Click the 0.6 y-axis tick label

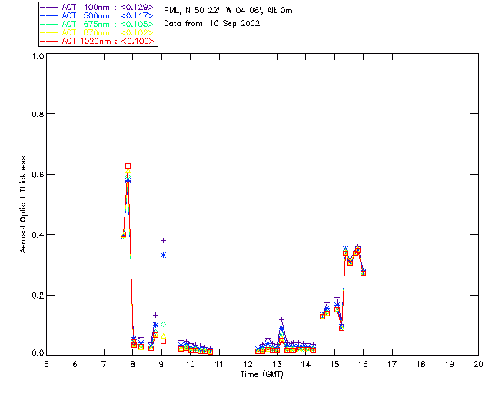38,175
